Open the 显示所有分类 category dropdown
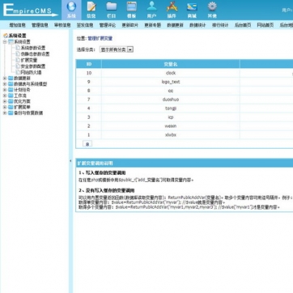Image resolution: width=293 pixels, height=293 pixels. [117, 49]
